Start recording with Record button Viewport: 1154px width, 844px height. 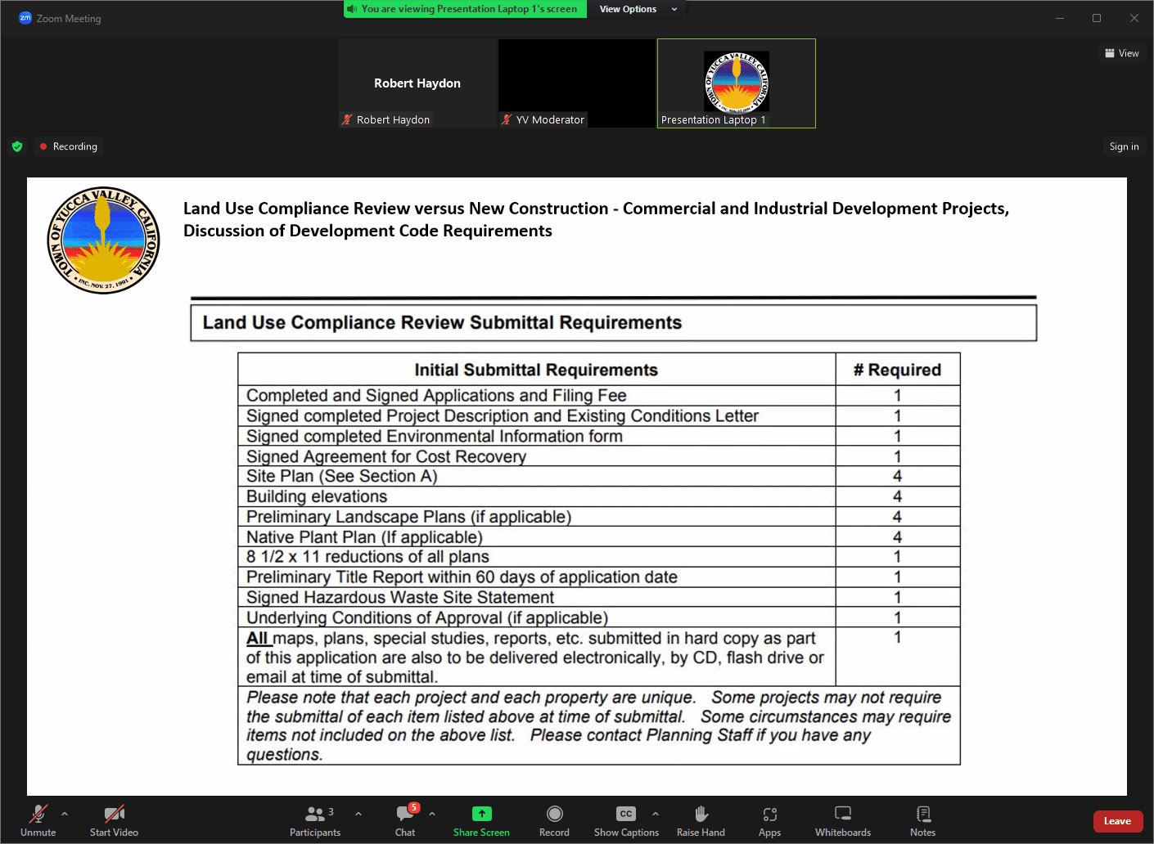point(554,820)
